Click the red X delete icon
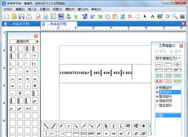The height and width of the screenshot is (137, 188). 130,16
